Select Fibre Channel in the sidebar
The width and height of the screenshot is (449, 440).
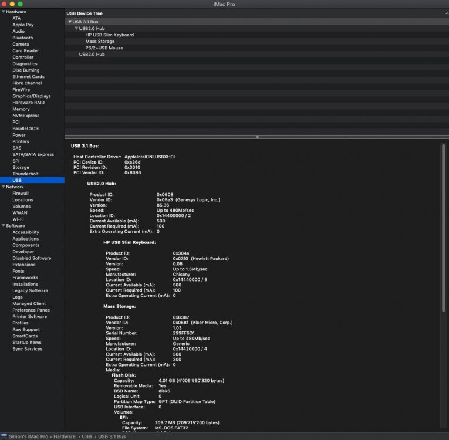(27, 83)
